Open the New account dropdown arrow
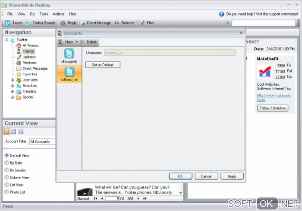This screenshot has width=302, height=211. (x=76, y=42)
